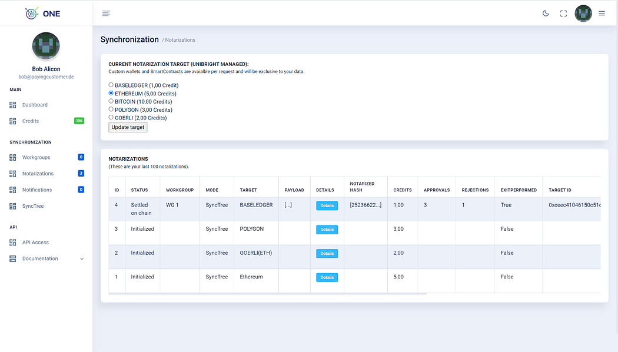Viewport: 618px width, 352px height.
Task: Click the Bob Alicon user name
Action: click(x=46, y=69)
